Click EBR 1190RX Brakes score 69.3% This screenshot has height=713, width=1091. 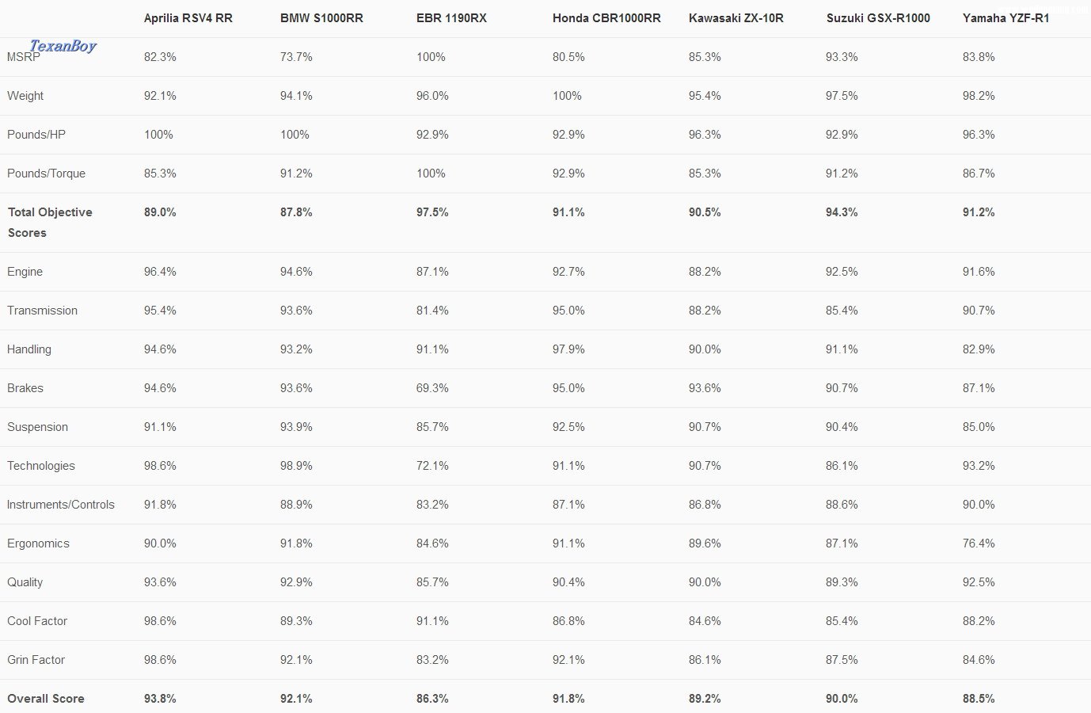(432, 388)
